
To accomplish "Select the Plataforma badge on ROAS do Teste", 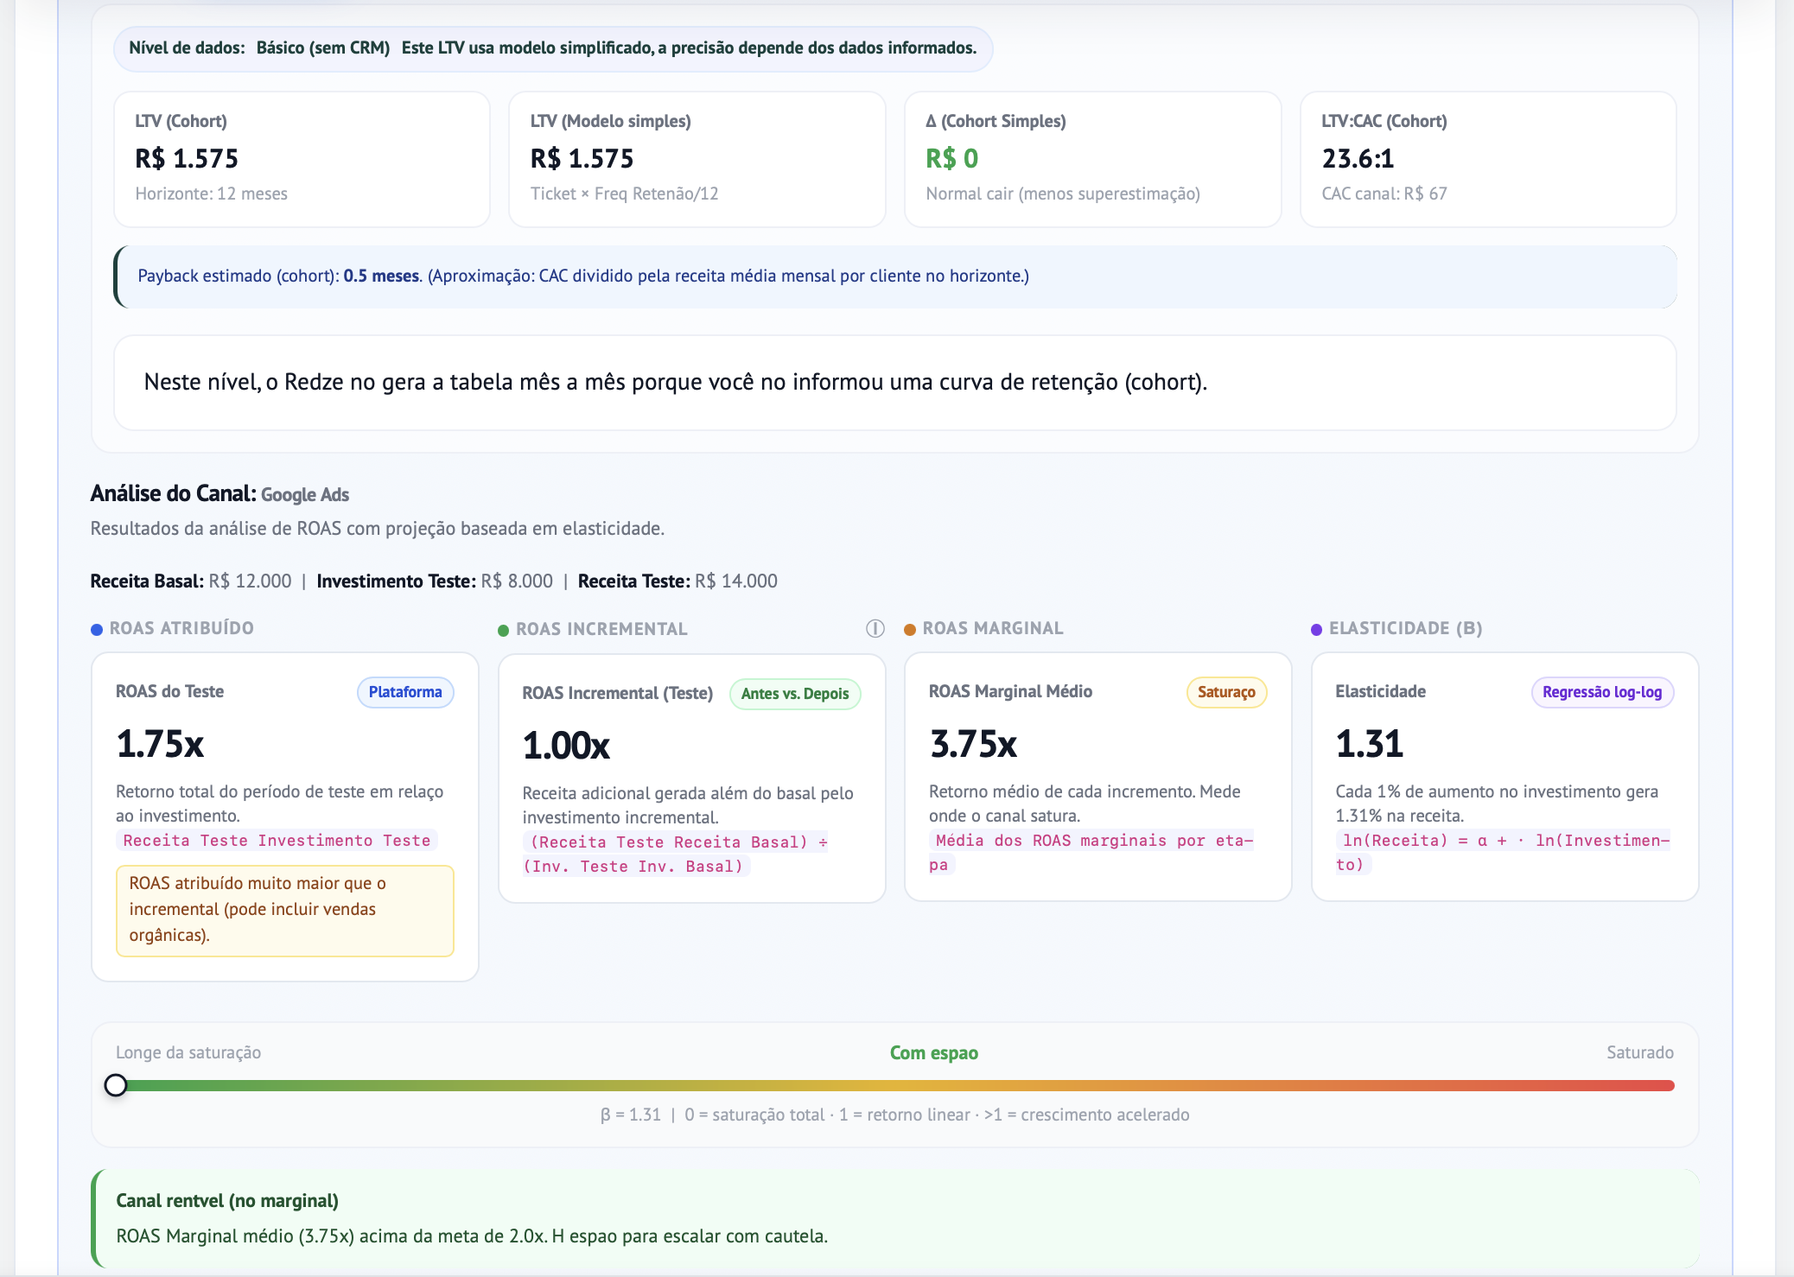I will [x=404, y=692].
